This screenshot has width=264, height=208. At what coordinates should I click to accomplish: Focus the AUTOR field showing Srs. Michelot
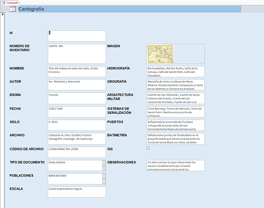[x=76, y=85]
